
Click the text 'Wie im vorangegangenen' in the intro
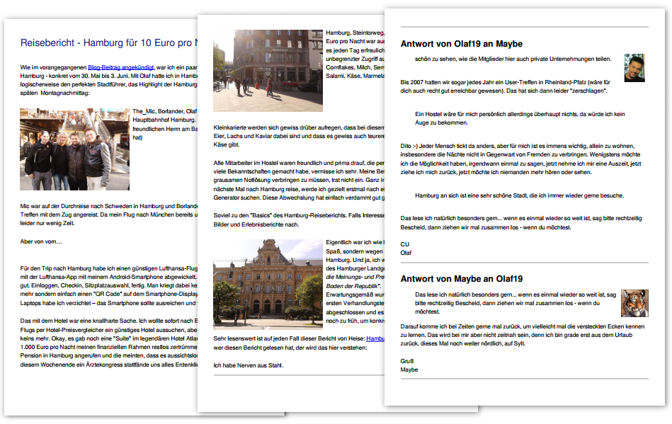[x=53, y=67]
